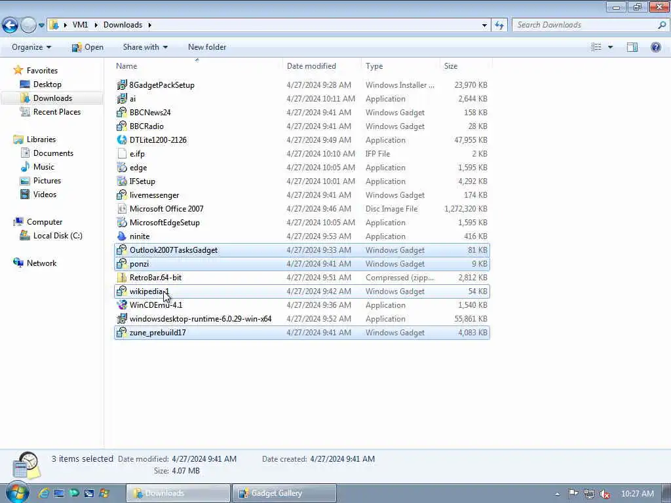Open the Music library
The width and height of the screenshot is (671, 503).
click(44, 167)
